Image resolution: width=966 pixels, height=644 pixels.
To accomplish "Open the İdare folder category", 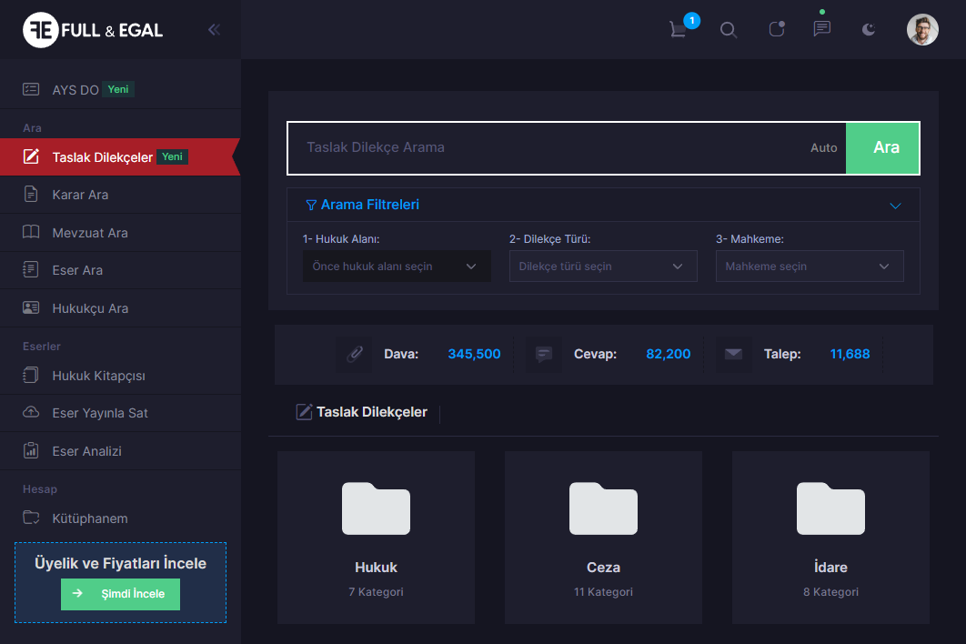I will tap(830, 508).
